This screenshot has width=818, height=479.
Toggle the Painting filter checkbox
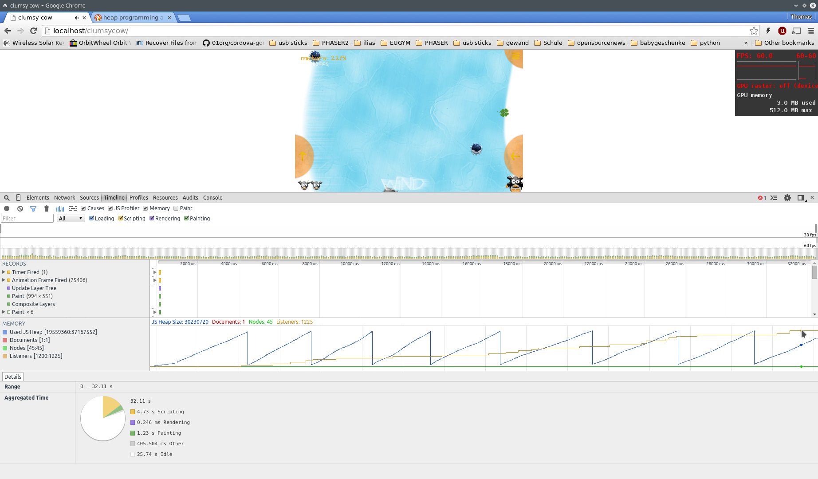(186, 218)
